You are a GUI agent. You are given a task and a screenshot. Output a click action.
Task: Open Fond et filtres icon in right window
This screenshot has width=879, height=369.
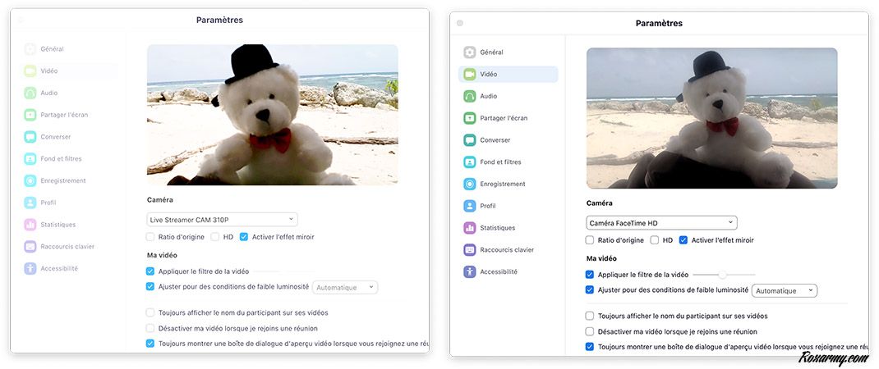click(470, 162)
